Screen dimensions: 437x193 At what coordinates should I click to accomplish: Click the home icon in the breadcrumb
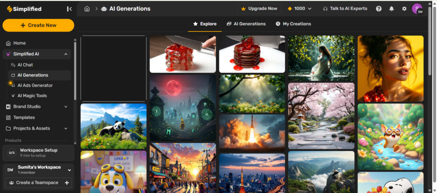(x=87, y=9)
